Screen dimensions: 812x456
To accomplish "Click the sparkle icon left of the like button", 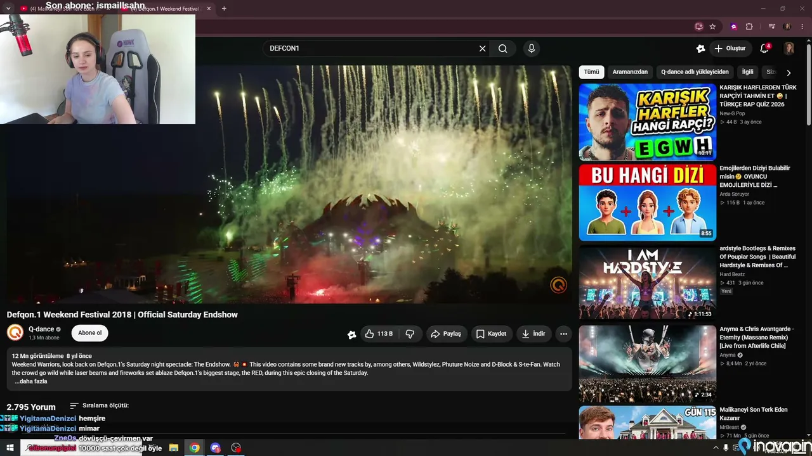I will (x=351, y=334).
